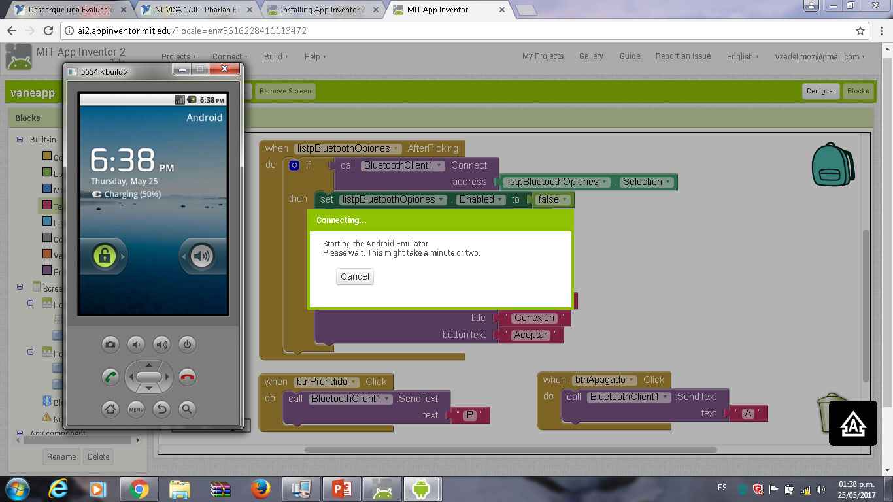Click the green unlock handle on Android lockscreen
Screen dimensions: 893x502
(x=104, y=256)
